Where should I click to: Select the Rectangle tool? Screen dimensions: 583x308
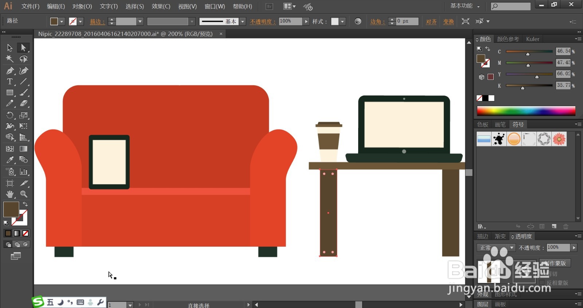coord(10,93)
